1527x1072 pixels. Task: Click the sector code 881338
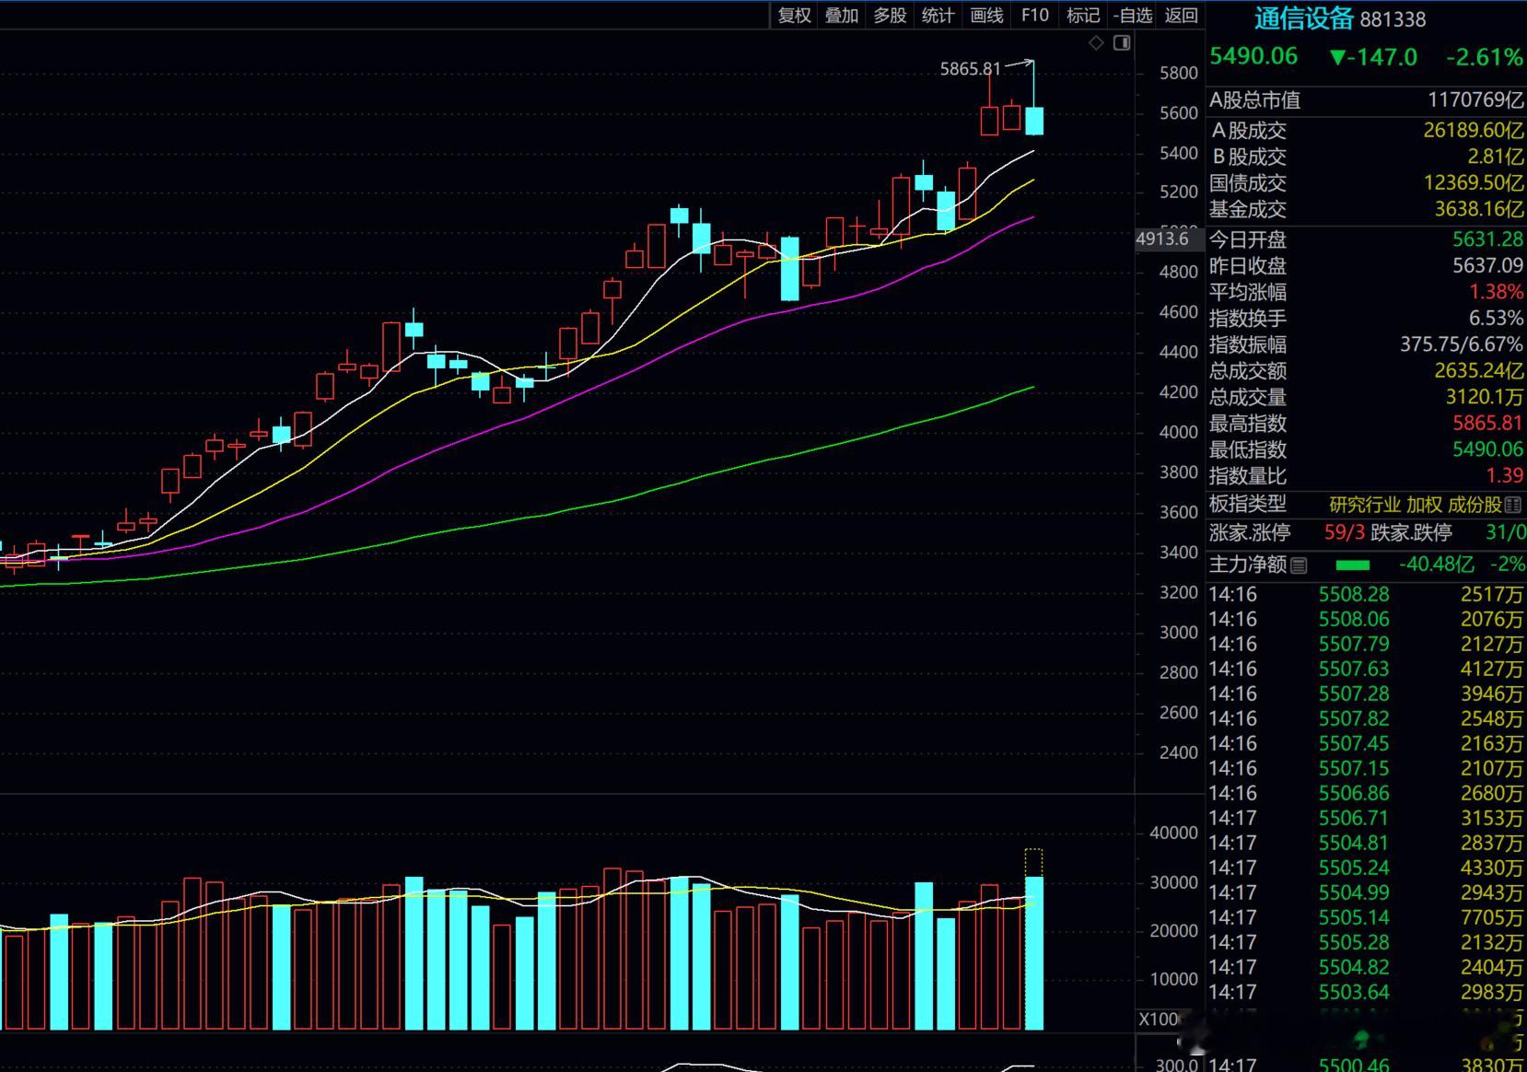[x=1393, y=19]
